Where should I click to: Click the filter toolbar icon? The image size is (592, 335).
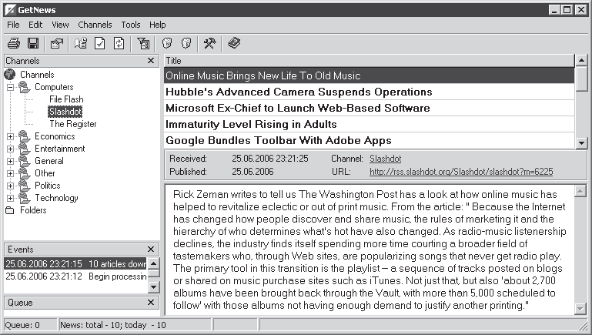pos(143,43)
